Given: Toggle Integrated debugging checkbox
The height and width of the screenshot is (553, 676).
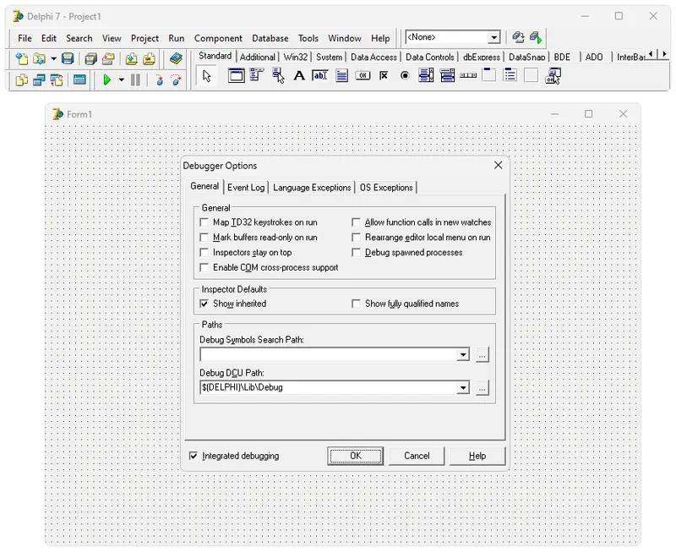Looking at the screenshot, I should pyautogui.click(x=194, y=457).
